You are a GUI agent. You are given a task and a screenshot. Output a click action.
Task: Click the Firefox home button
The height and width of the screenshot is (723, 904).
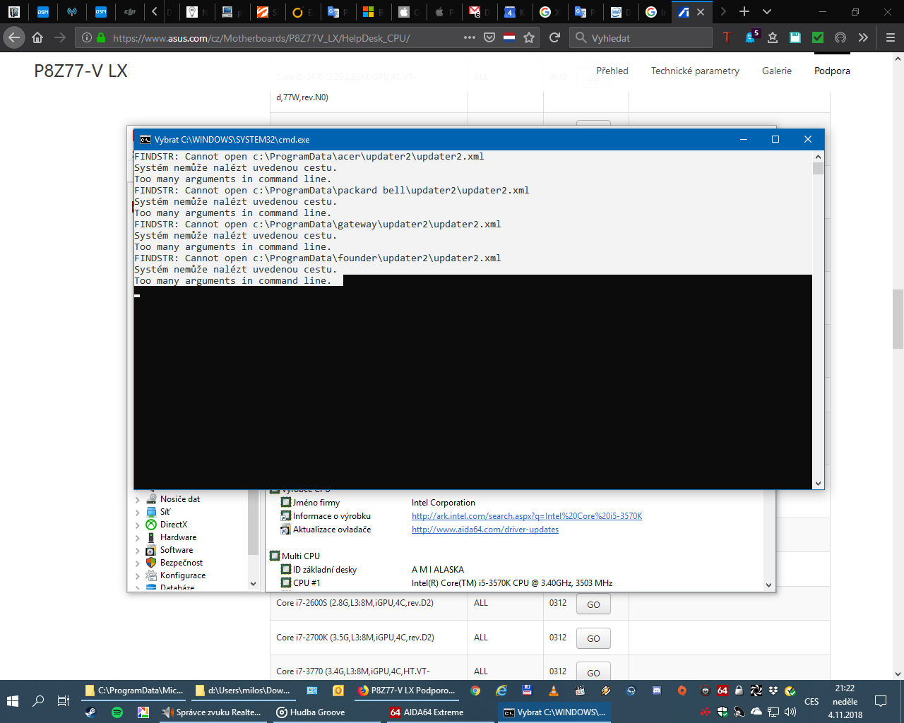37,37
